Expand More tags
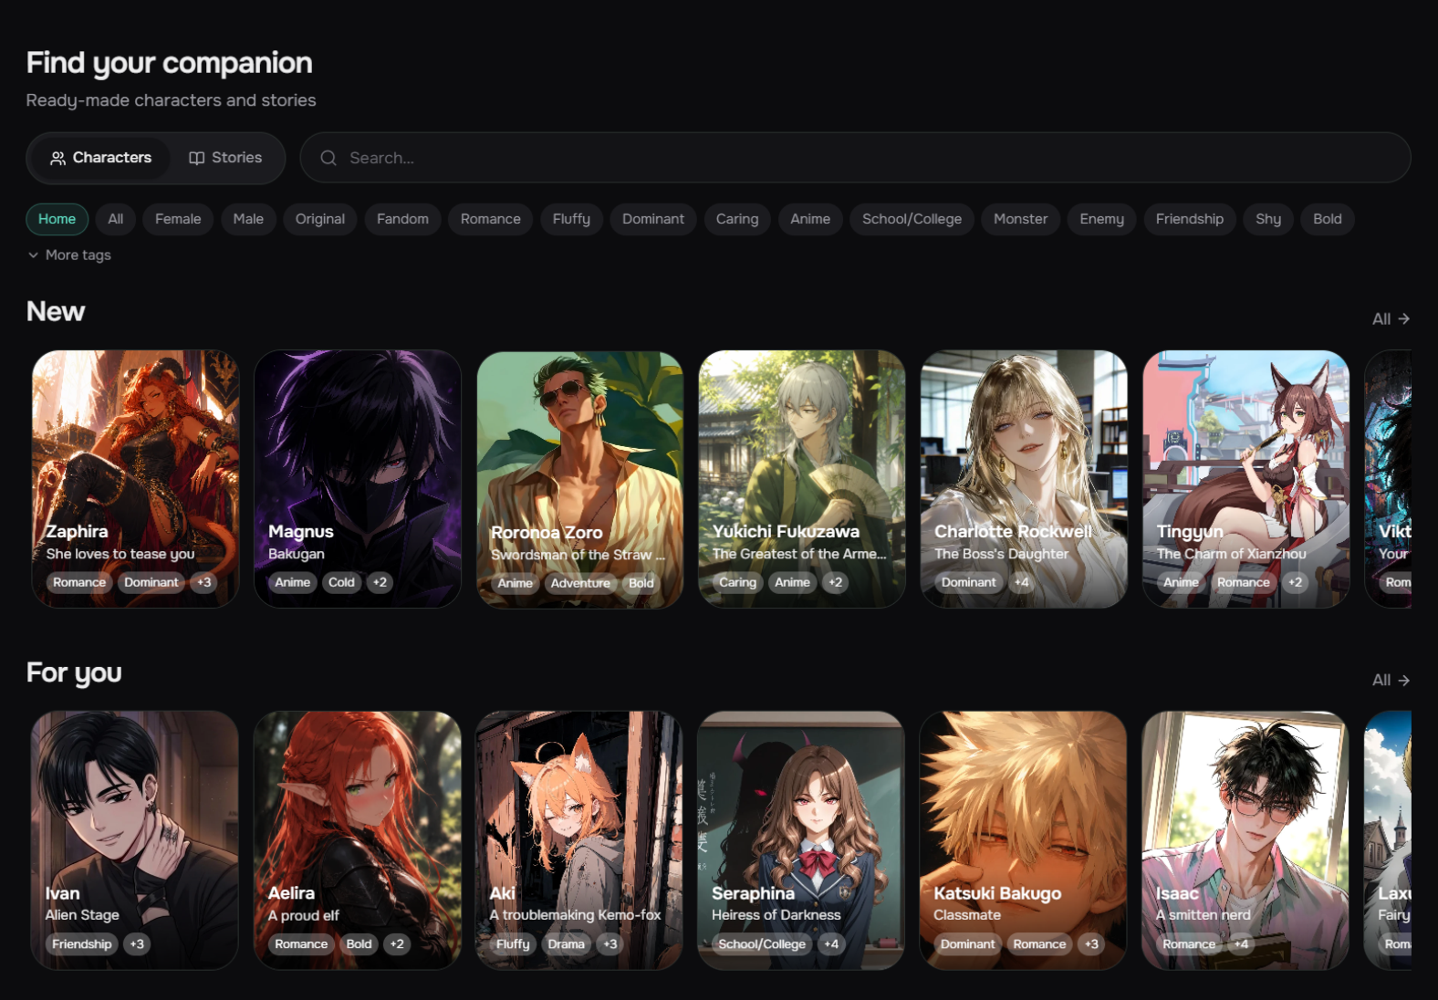 coord(69,255)
